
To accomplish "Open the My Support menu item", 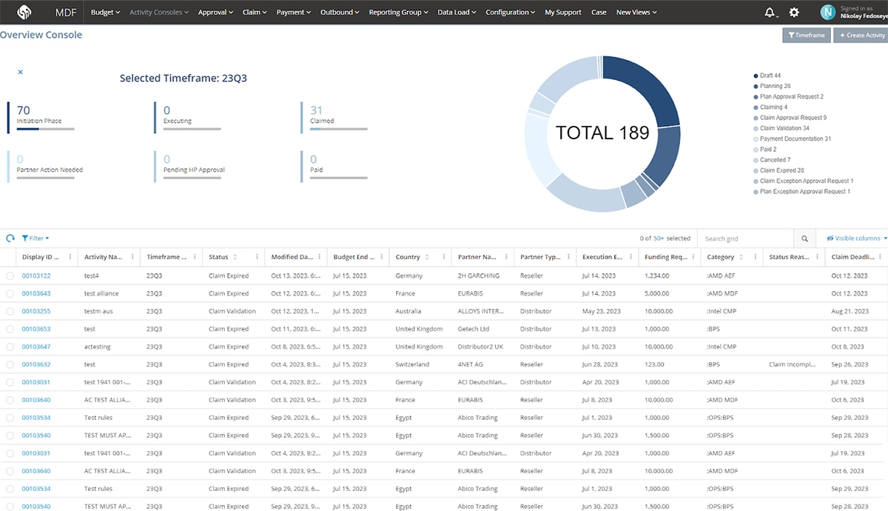I will (563, 13).
